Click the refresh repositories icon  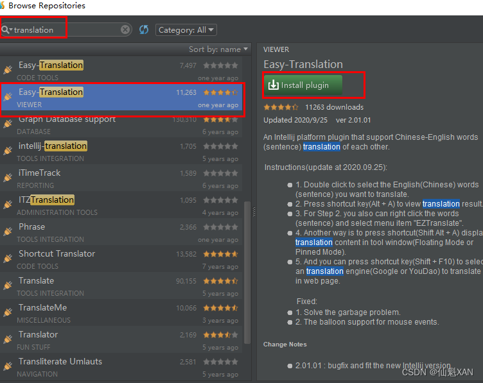(144, 30)
